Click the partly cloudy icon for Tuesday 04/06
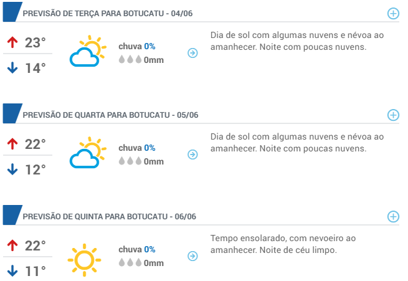The width and height of the screenshot is (408, 281). click(x=88, y=51)
